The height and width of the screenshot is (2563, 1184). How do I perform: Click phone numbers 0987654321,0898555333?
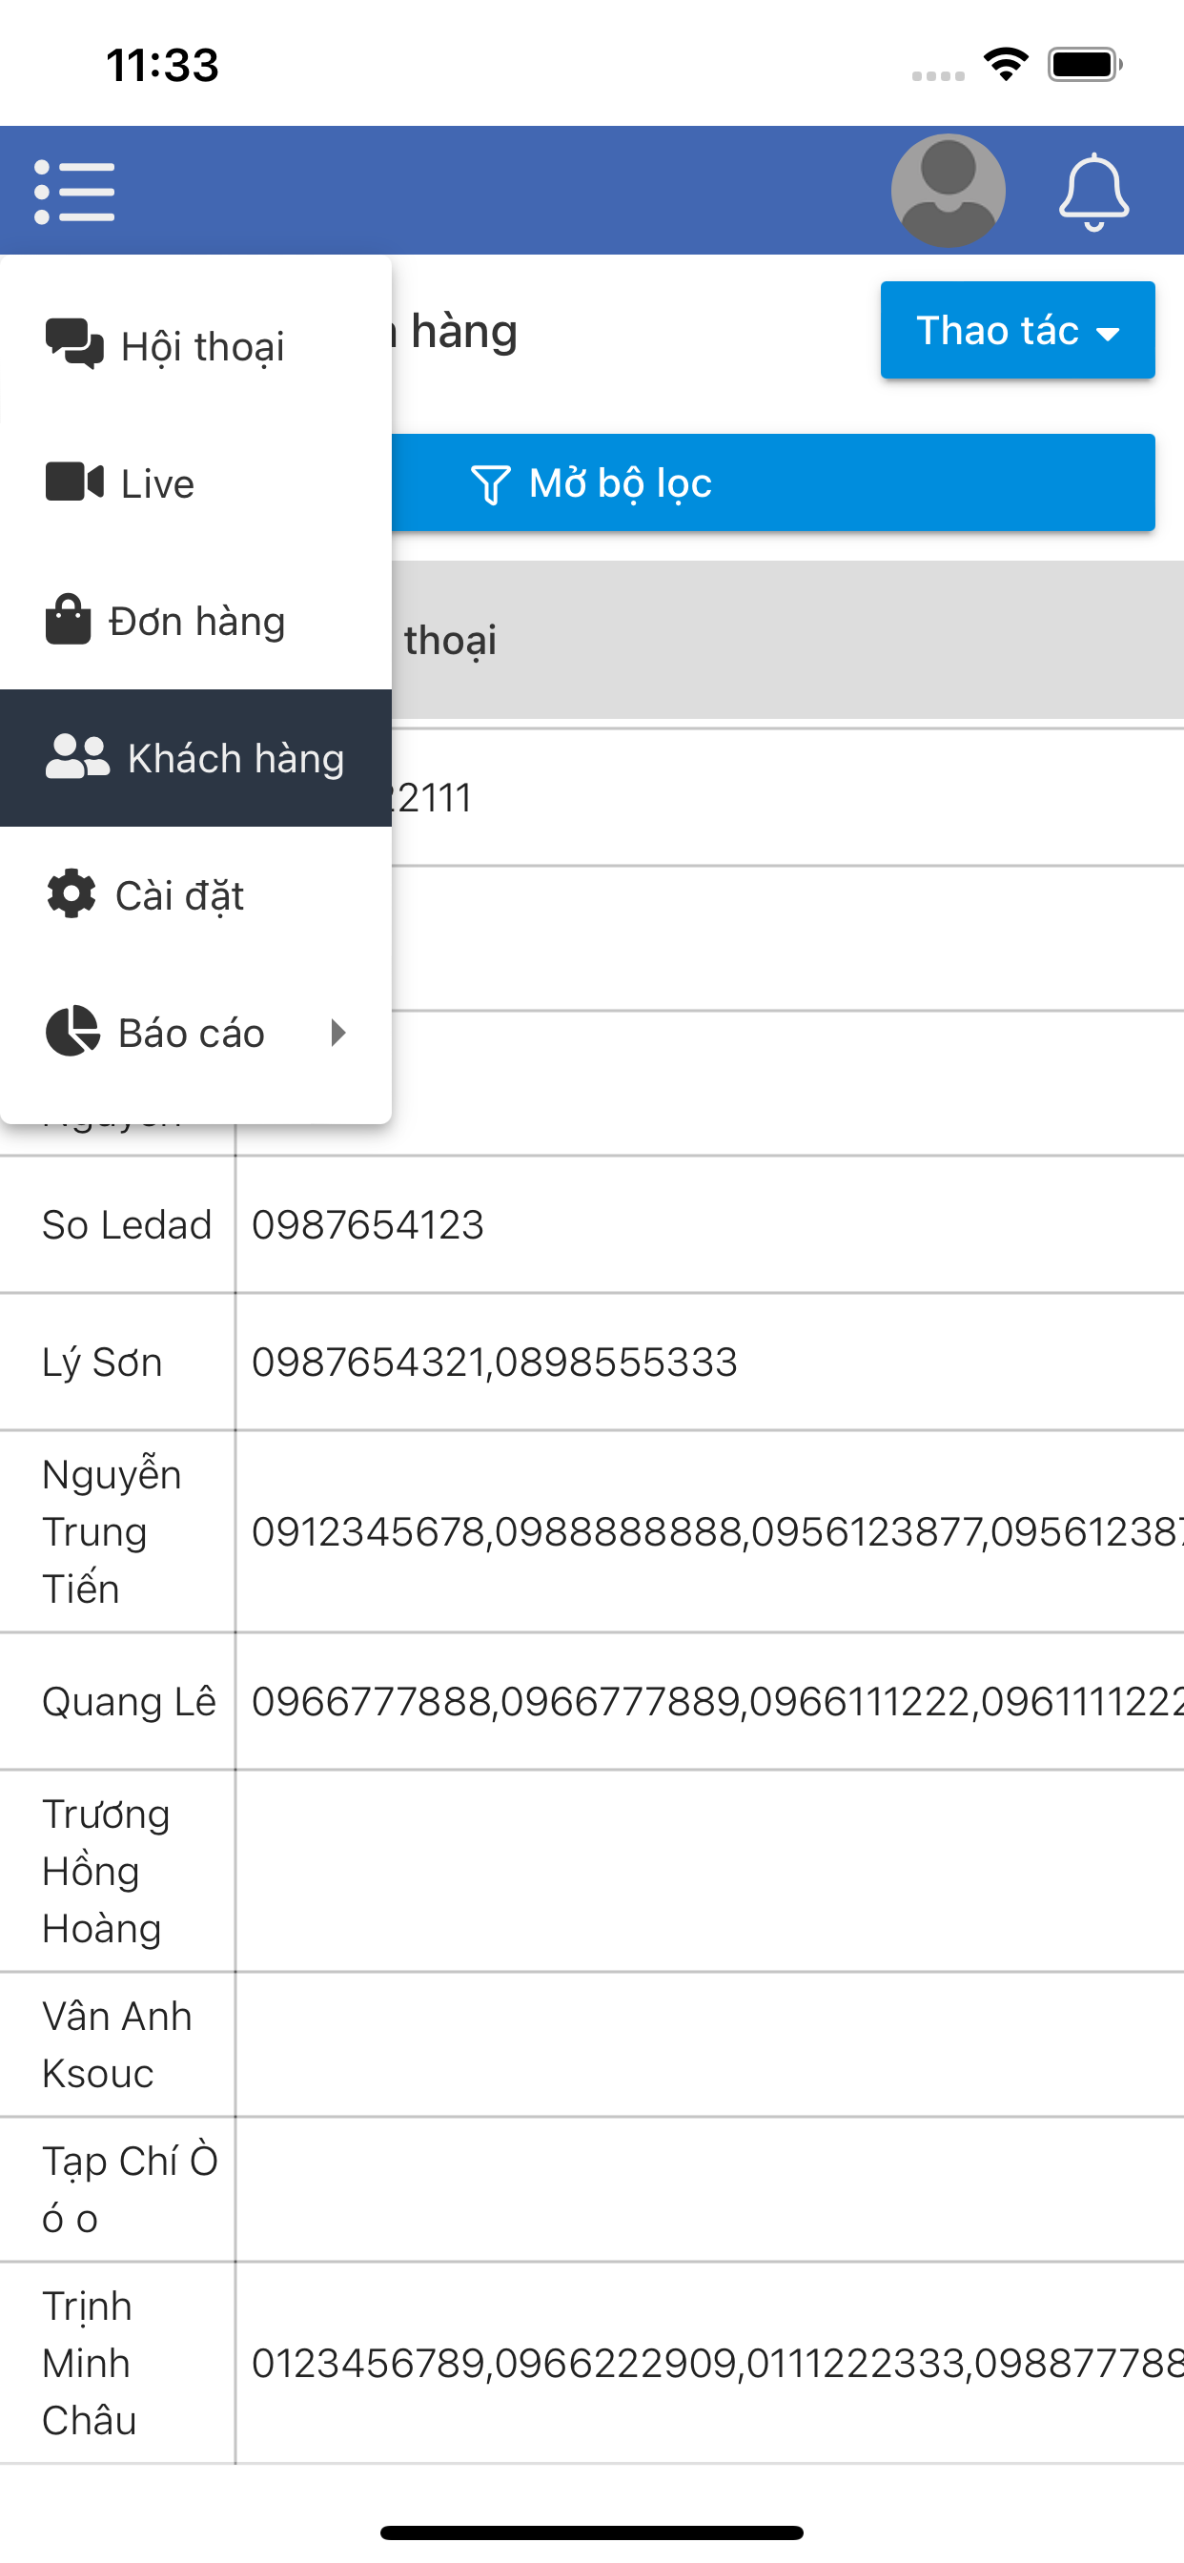[x=495, y=1363]
